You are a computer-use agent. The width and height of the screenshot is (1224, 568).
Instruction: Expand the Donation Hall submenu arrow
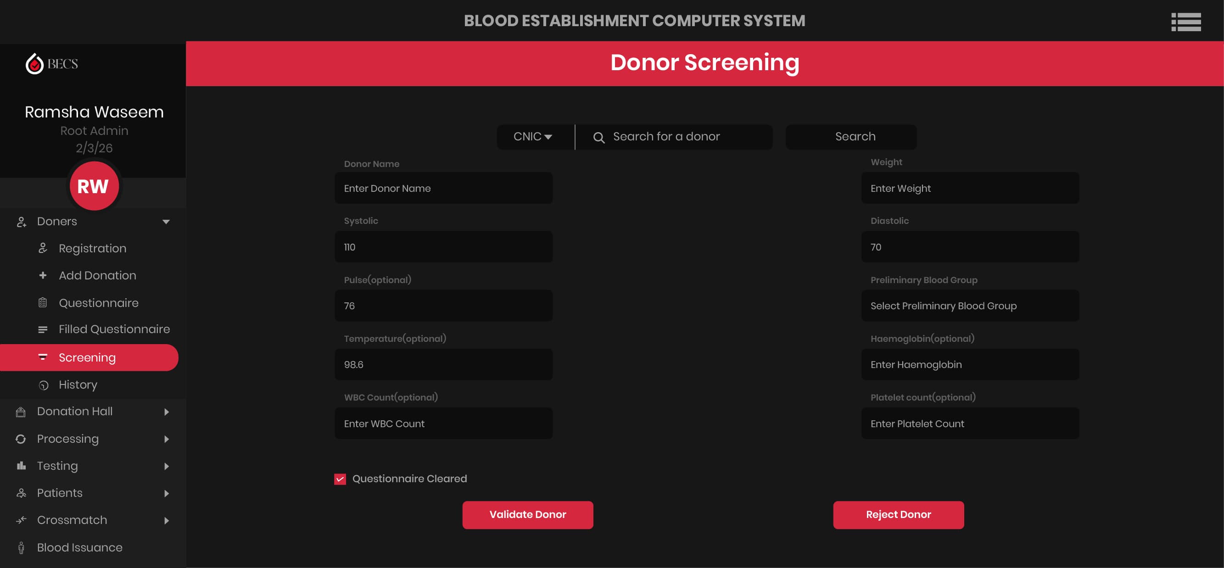pos(166,412)
